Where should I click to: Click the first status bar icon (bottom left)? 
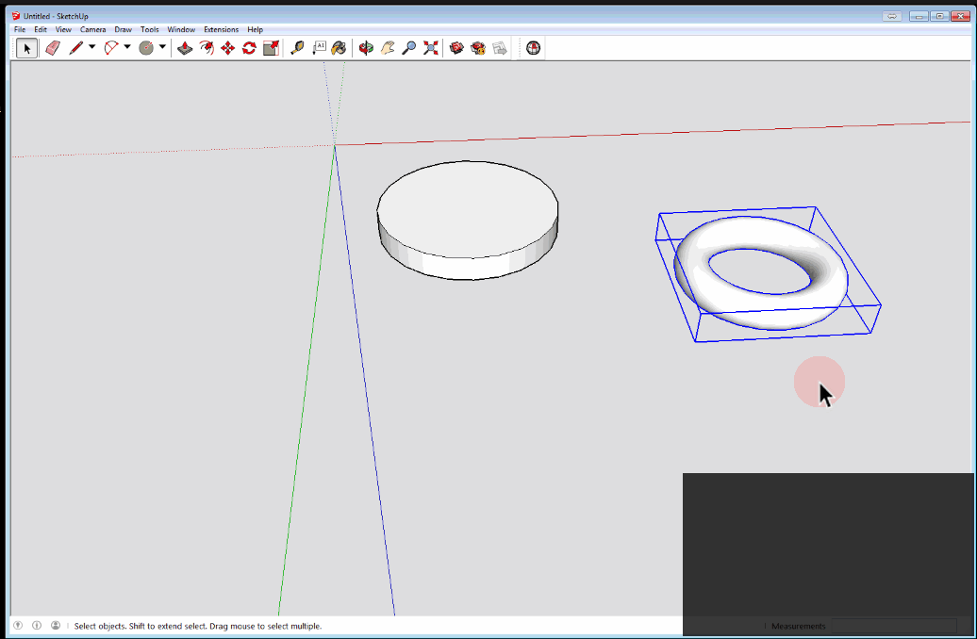(x=18, y=626)
